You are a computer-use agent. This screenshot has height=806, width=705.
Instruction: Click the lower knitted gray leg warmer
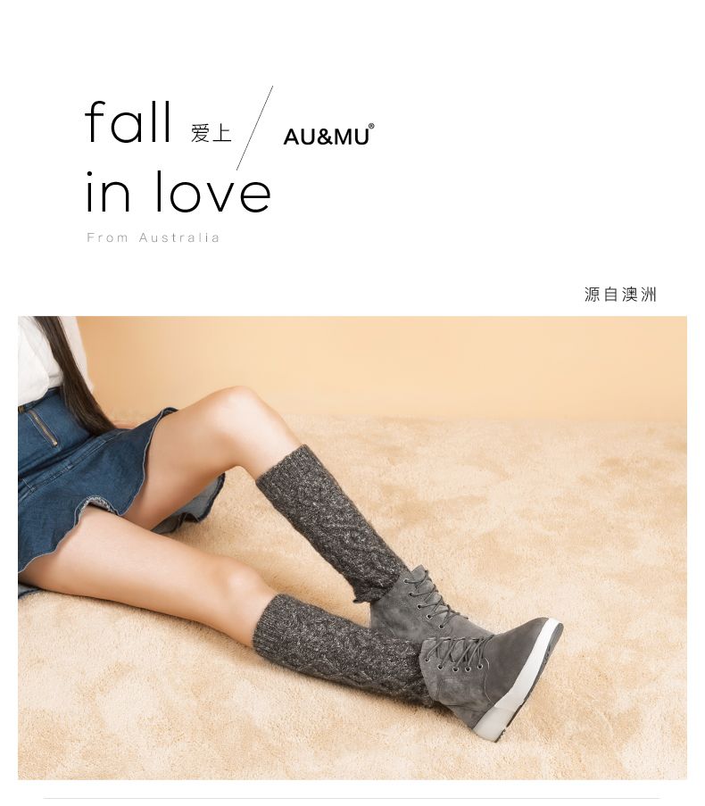pyautogui.click(x=339, y=648)
